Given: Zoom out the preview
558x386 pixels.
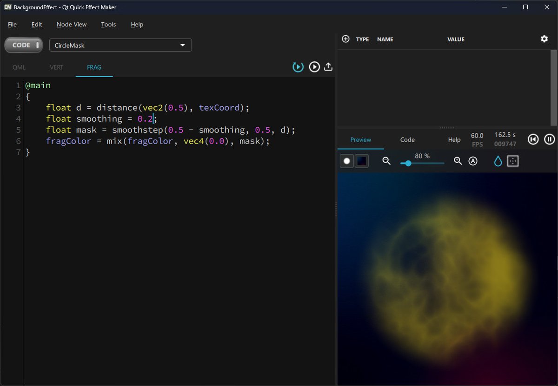Looking at the screenshot, I should (x=386, y=161).
